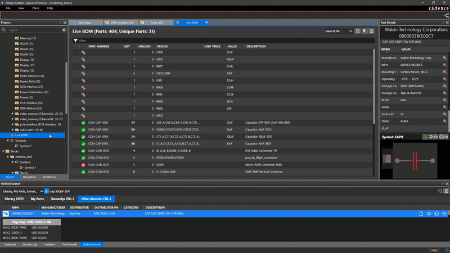450x253 pixels.
Task: Open Unified Search hamburger menu
Action: [446, 191]
